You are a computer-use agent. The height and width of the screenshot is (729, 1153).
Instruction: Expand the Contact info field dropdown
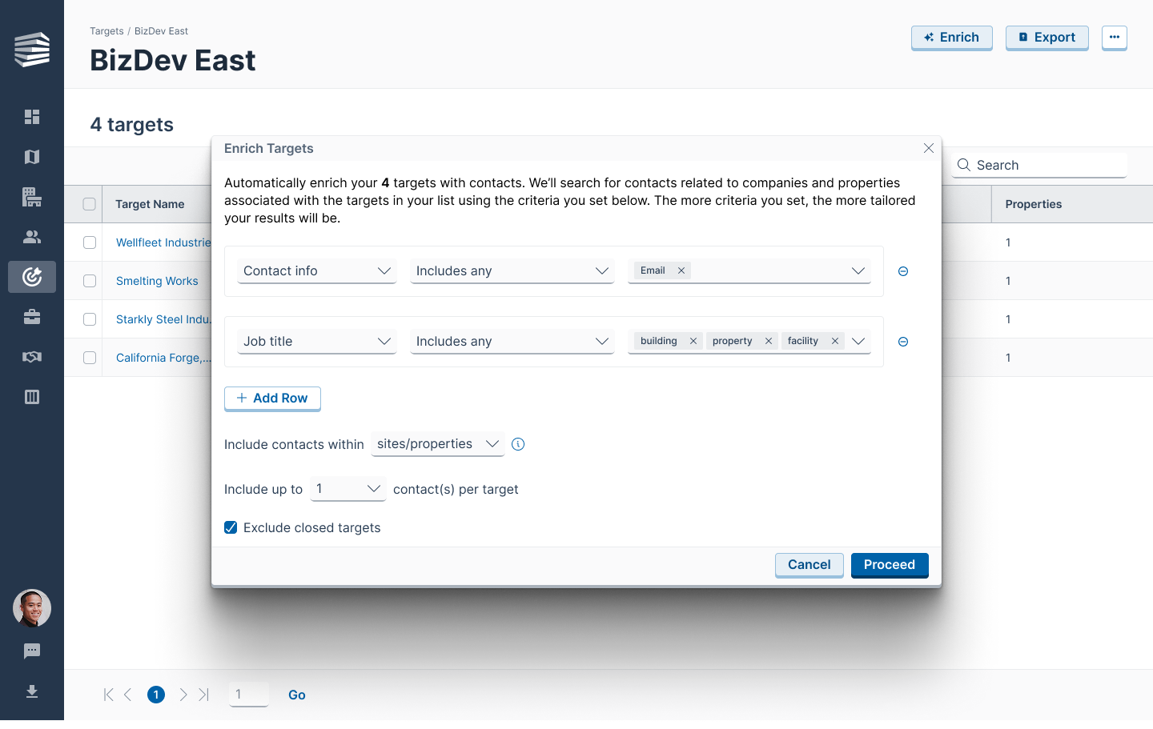[x=317, y=271]
